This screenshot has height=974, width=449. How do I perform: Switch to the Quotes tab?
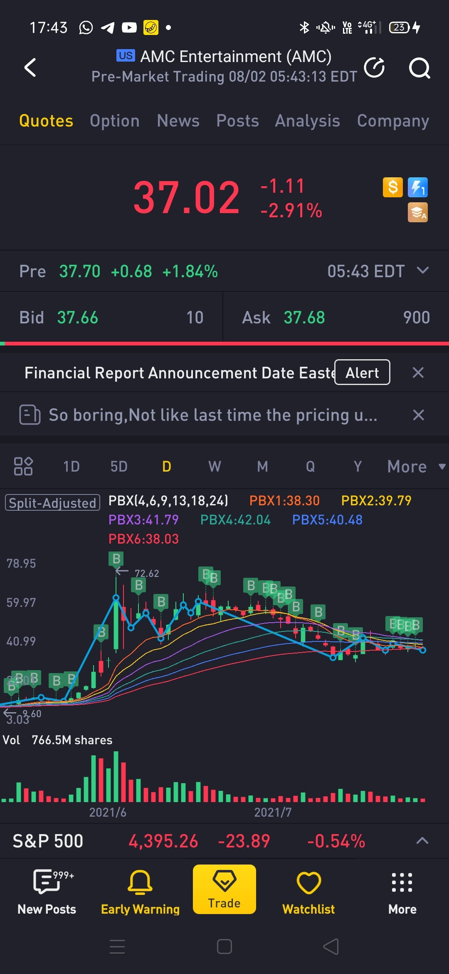[x=46, y=121]
